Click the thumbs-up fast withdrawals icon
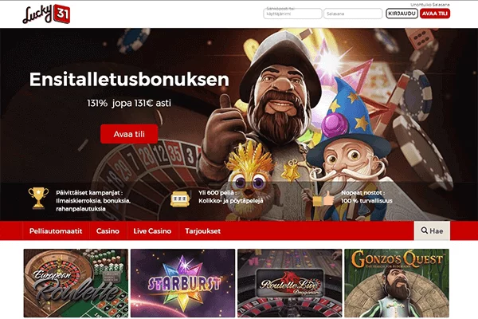Viewport: 478px width, 319px height. coord(323,199)
